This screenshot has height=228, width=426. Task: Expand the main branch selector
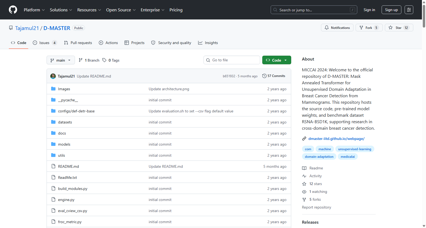(x=61, y=60)
